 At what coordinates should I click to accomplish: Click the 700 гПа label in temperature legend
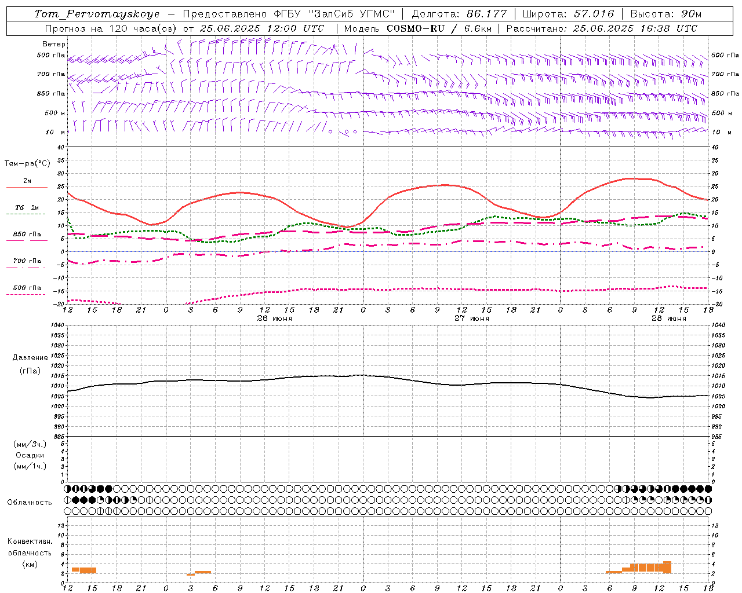tap(27, 261)
